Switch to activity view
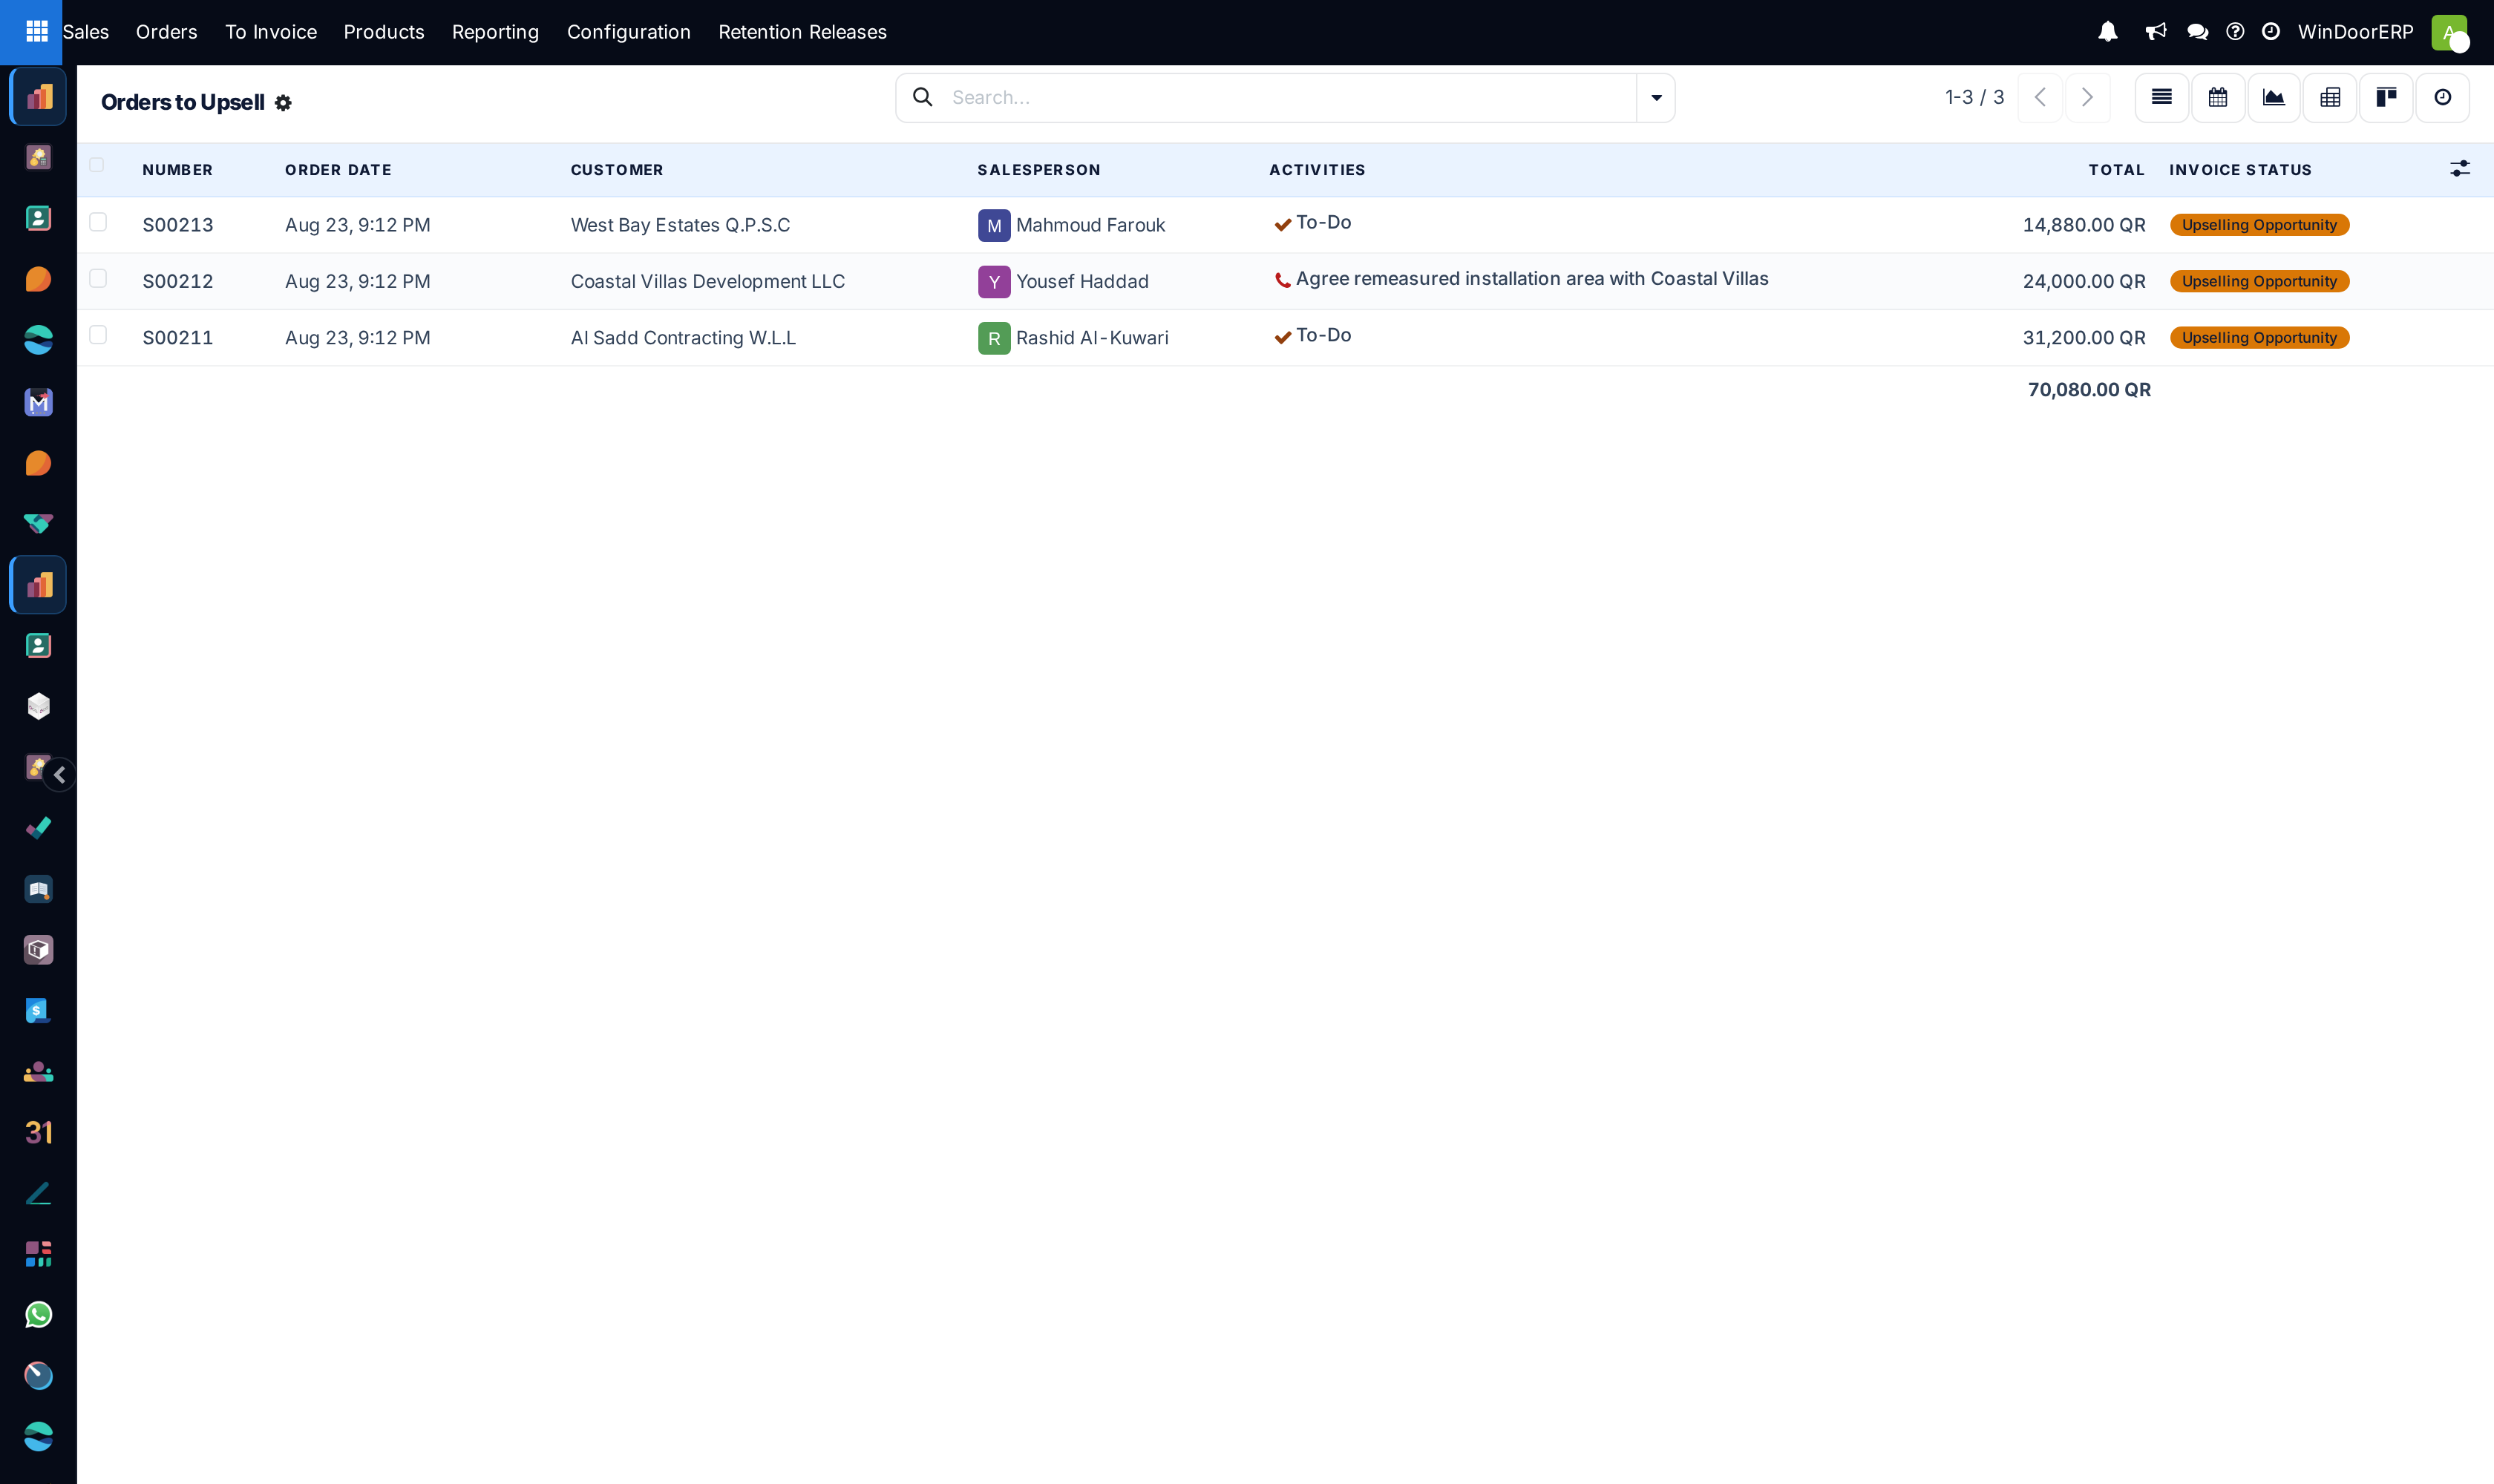The height and width of the screenshot is (1484, 2494). tap(2442, 97)
